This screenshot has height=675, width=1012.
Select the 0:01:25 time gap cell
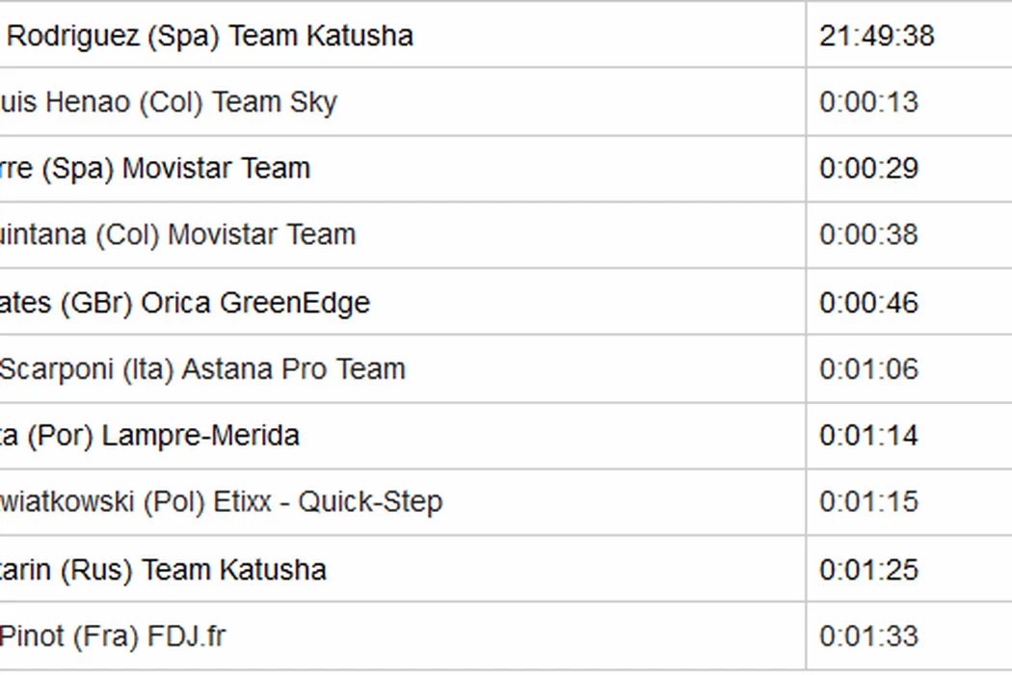[x=868, y=570]
